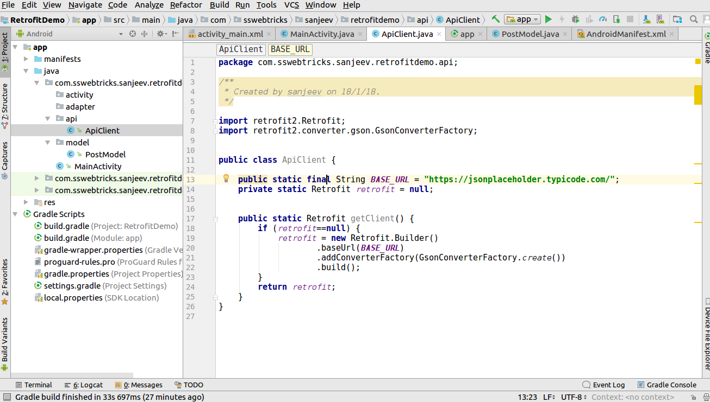The height and width of the screenshot is (402, 710).
Task: Collapse the api package node
Action: coord(48,119)
